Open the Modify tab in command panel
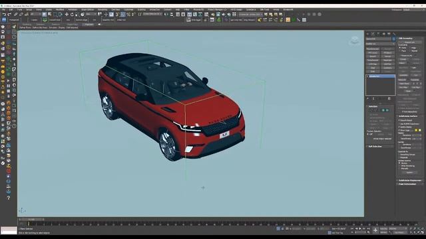 pyautogui.click(x=373, y=34)
